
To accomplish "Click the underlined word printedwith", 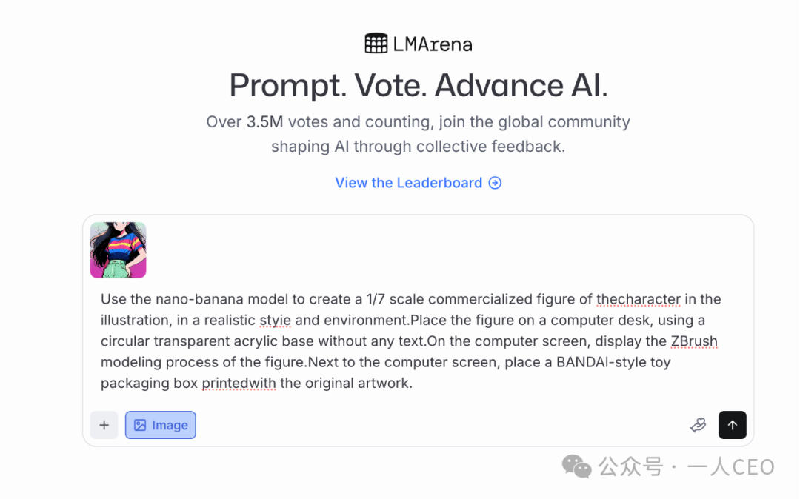I will pyautogui.click(x=239, y=383).
